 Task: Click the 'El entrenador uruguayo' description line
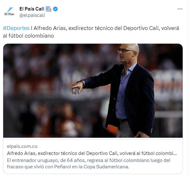88,160
